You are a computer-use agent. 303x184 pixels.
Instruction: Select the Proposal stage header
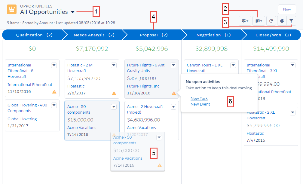coord(152,35)
